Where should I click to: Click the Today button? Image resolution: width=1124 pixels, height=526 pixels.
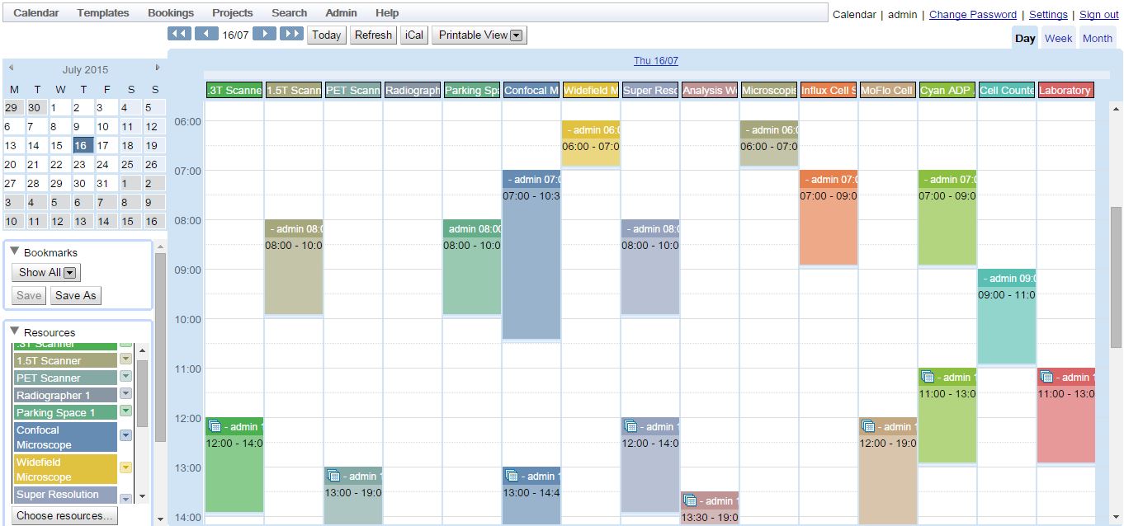tap(327, 35)
